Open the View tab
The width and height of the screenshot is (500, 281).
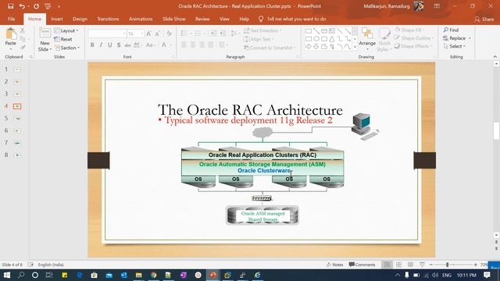click(224, 19)
